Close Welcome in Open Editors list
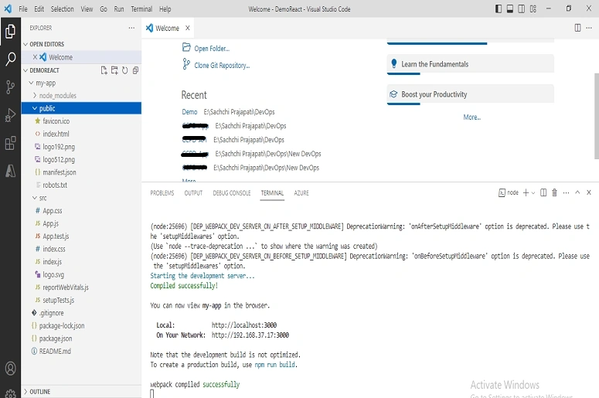Viewport: 599px width, 398px height. pos(35,57)
